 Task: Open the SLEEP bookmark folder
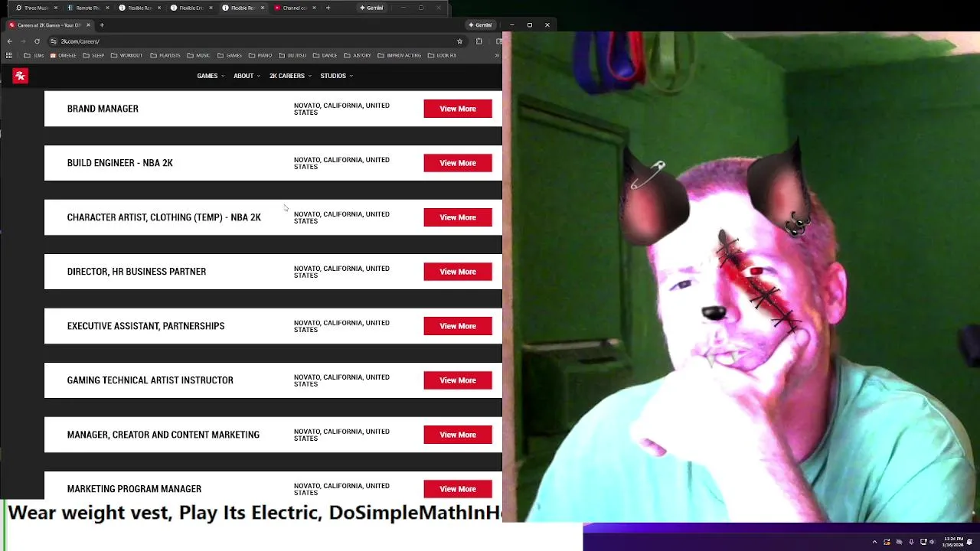click(93, 55)
